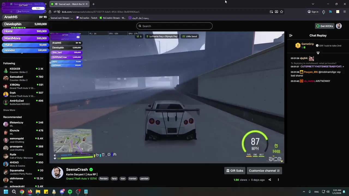Expand Following list with Show More
This screenshot has width=349, height=196.
tap(9, 110)
